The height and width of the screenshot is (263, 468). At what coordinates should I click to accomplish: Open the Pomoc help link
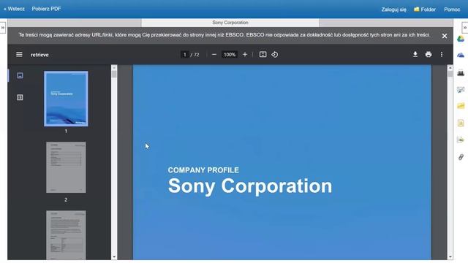pyautogui.click(x=452, y=9)
